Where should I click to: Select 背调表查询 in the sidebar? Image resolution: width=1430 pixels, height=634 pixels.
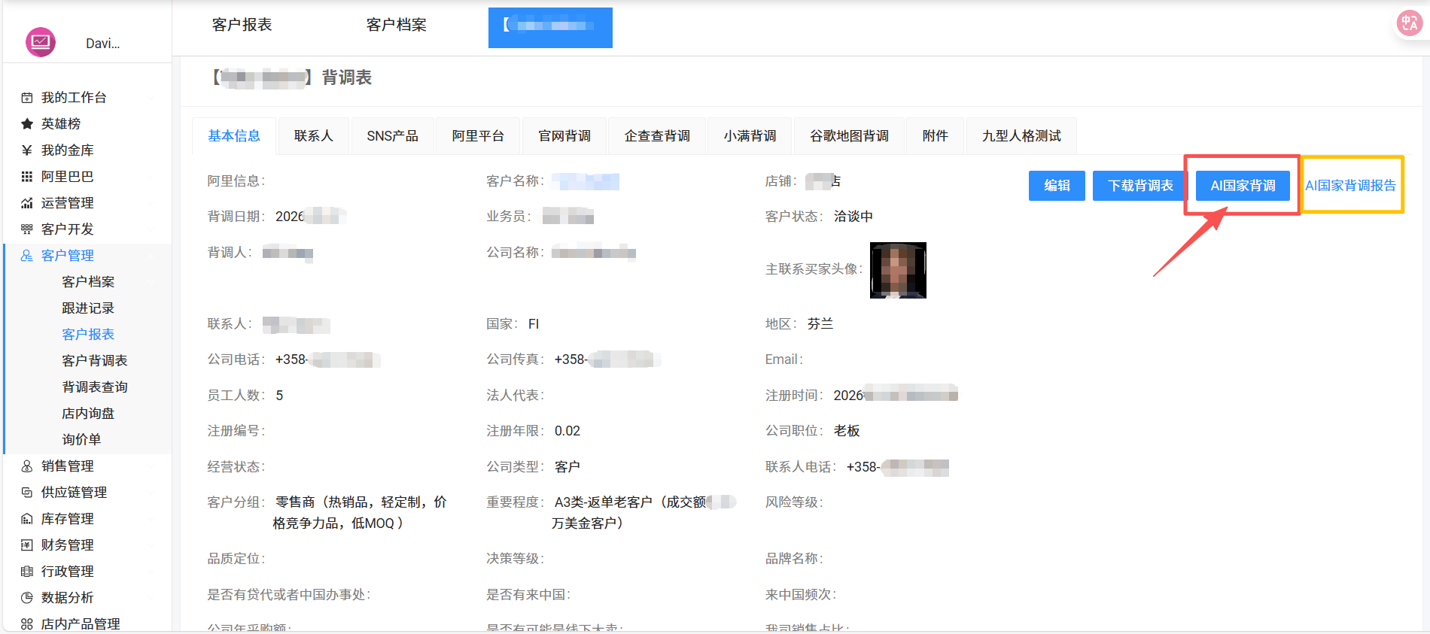95,387
